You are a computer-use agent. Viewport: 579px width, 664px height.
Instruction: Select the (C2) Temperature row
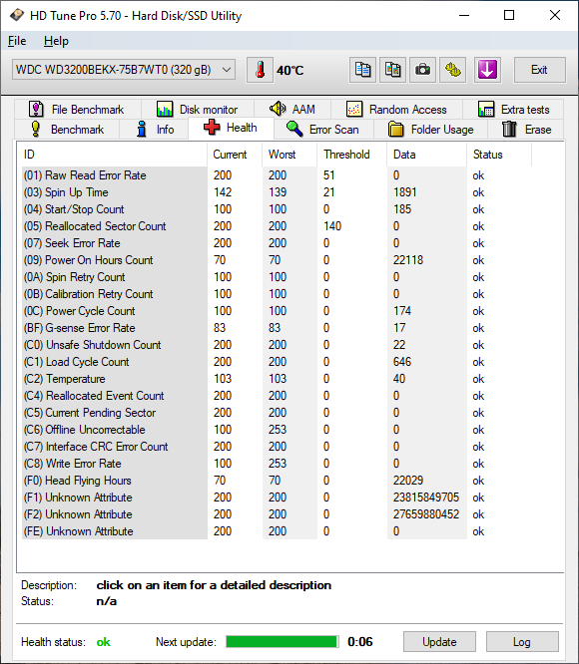tap(277, 379)
